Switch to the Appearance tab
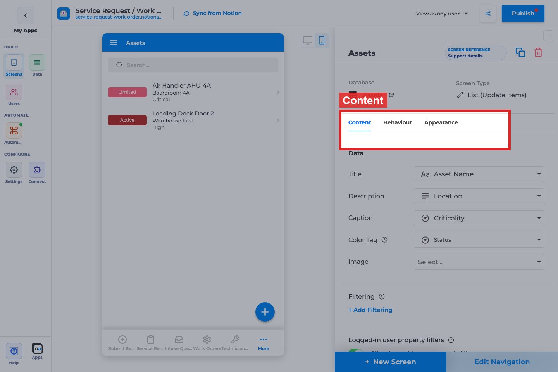Screen dimensions: 558x372 tap(441, 122)
